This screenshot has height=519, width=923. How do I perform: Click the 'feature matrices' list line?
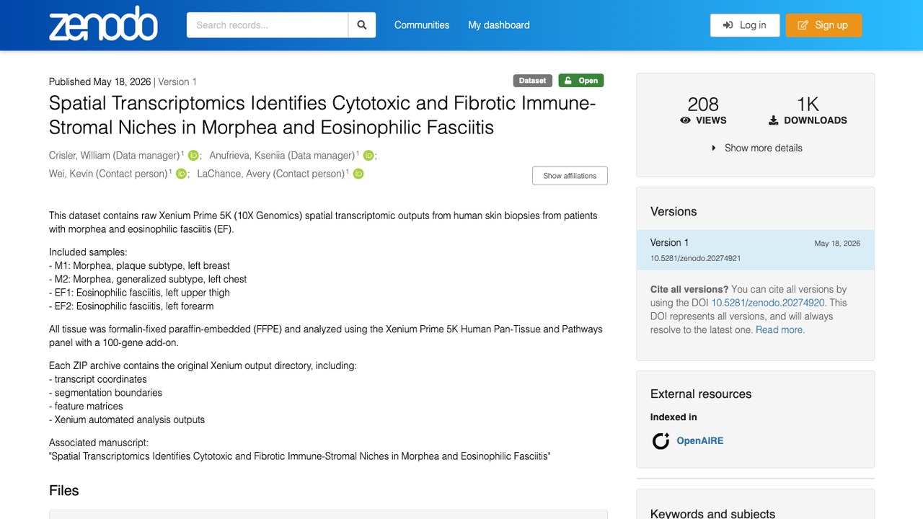coord(86,407)
